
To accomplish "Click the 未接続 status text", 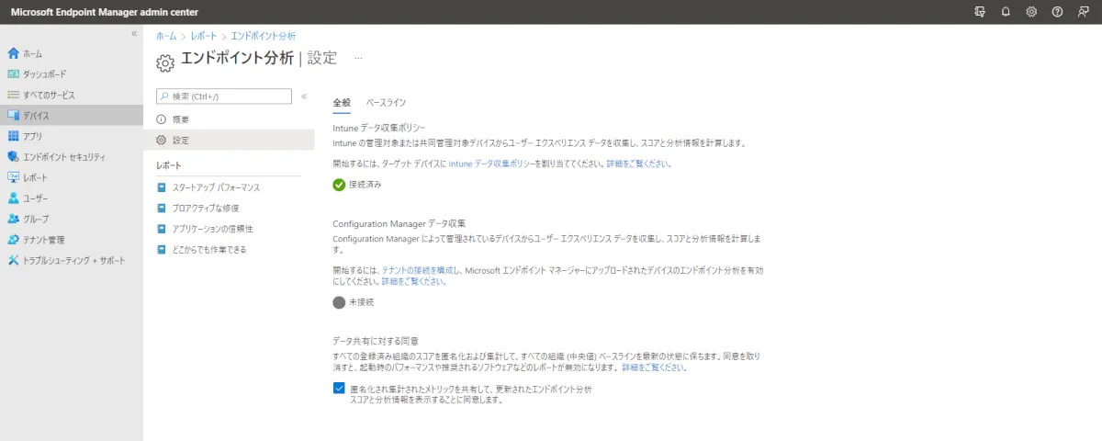I will pyautogui.click(x=362, y=301).
